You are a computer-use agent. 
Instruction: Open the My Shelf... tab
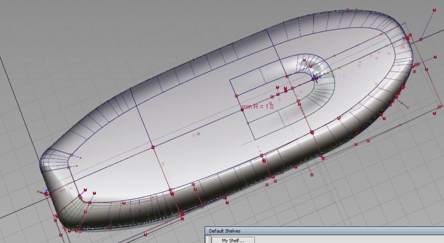coord(233,240)
